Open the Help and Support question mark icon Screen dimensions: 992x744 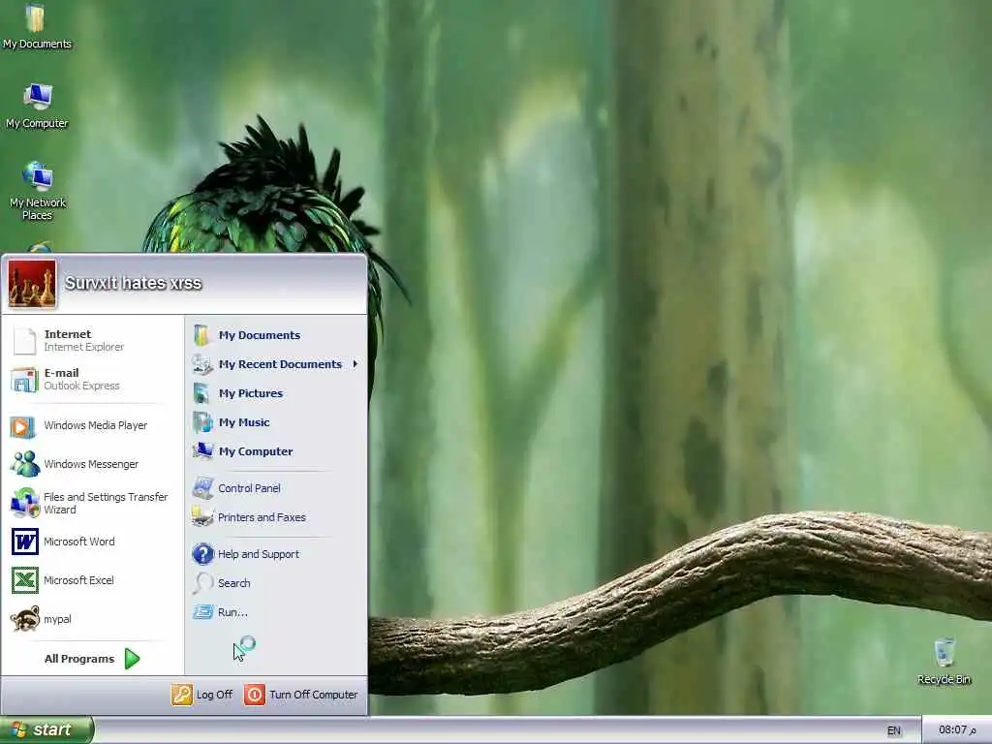pyautogui.click(x=202, y=553)
